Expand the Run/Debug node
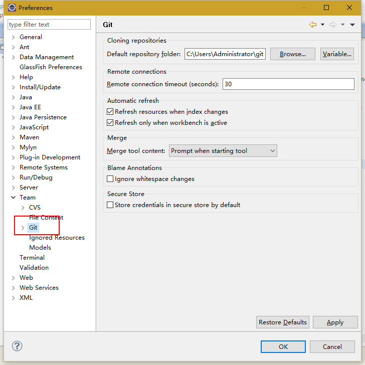Image resolution: width=365 pixels, height=365 pixels. (13, 177)
